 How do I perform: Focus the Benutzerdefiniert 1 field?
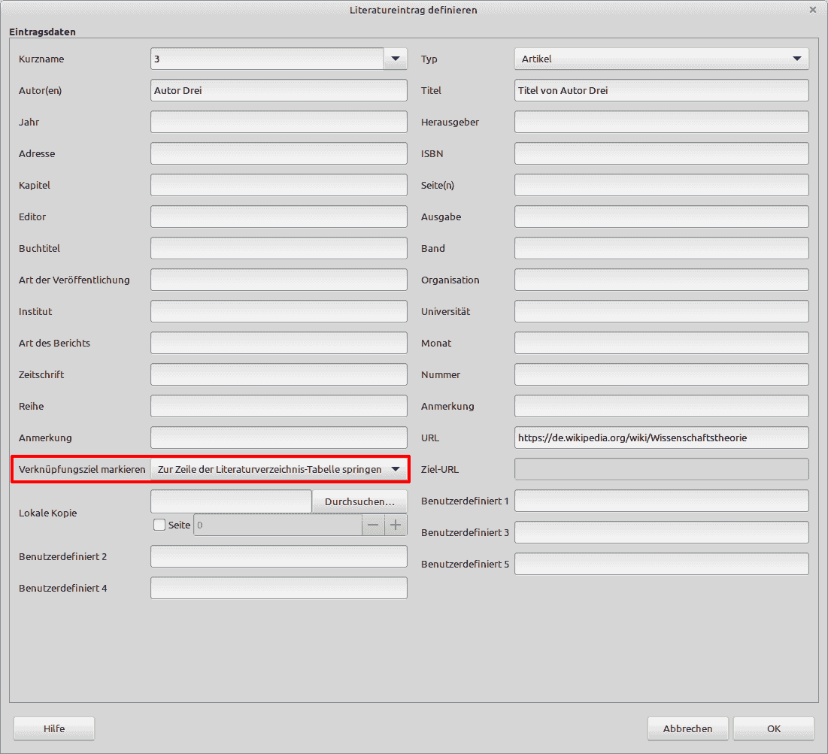click(661, 501)
